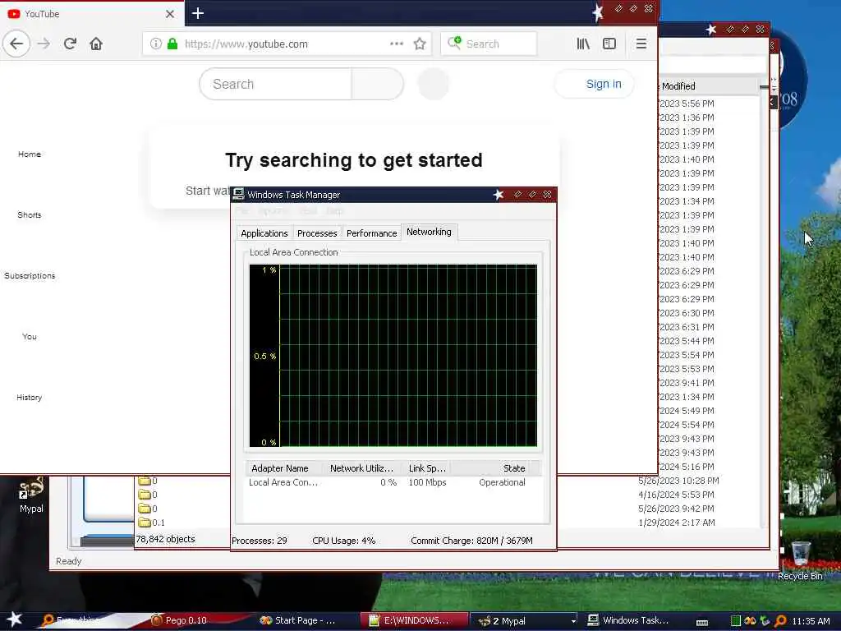Switch to the Performance tab in Task Manager
The width and height of the screenshot is (841, 631).
point(372,233)
